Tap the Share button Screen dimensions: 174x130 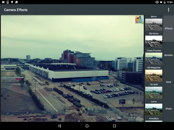(x=169, y=109)
